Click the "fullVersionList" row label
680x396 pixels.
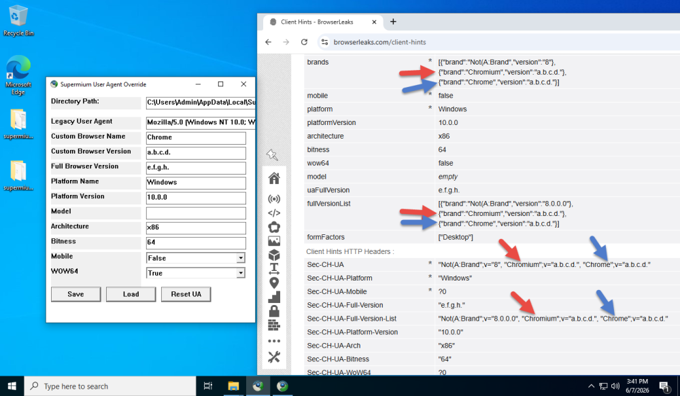point(328,204)
